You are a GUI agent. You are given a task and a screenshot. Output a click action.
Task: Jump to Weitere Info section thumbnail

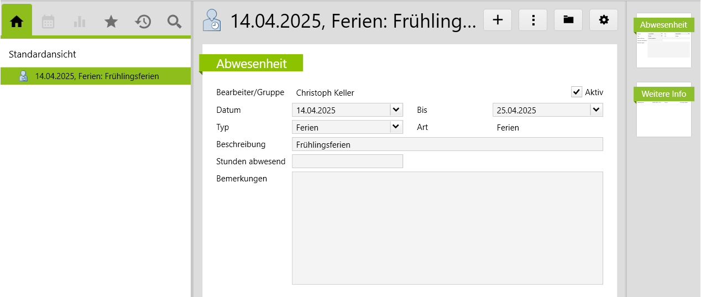(663, 110)
